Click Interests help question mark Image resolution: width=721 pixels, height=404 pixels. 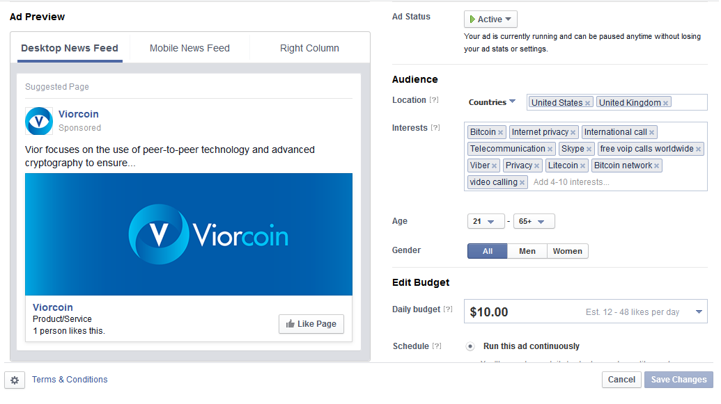point(435,128)
